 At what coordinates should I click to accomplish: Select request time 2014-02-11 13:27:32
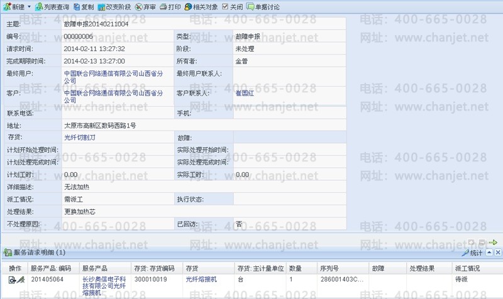pyautogui.click(x=94, y=49)
